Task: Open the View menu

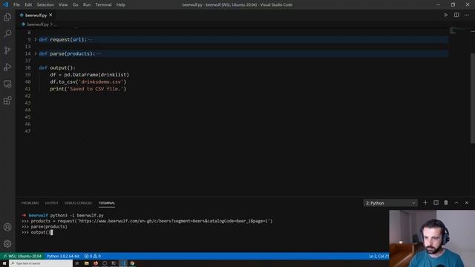Action: click(63, 4)
